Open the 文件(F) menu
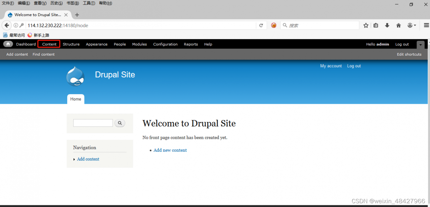 8,3
